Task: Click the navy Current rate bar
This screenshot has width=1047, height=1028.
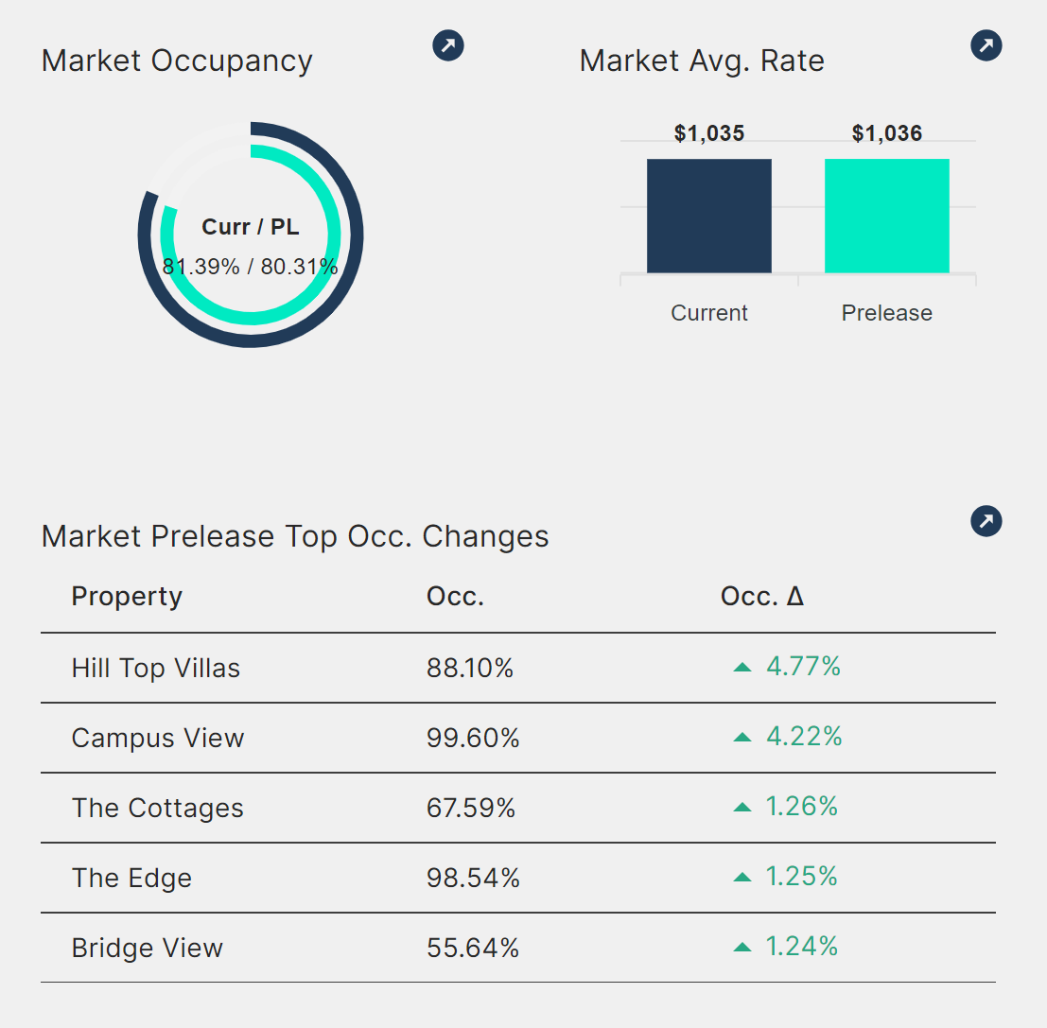Action: point(709,216)
